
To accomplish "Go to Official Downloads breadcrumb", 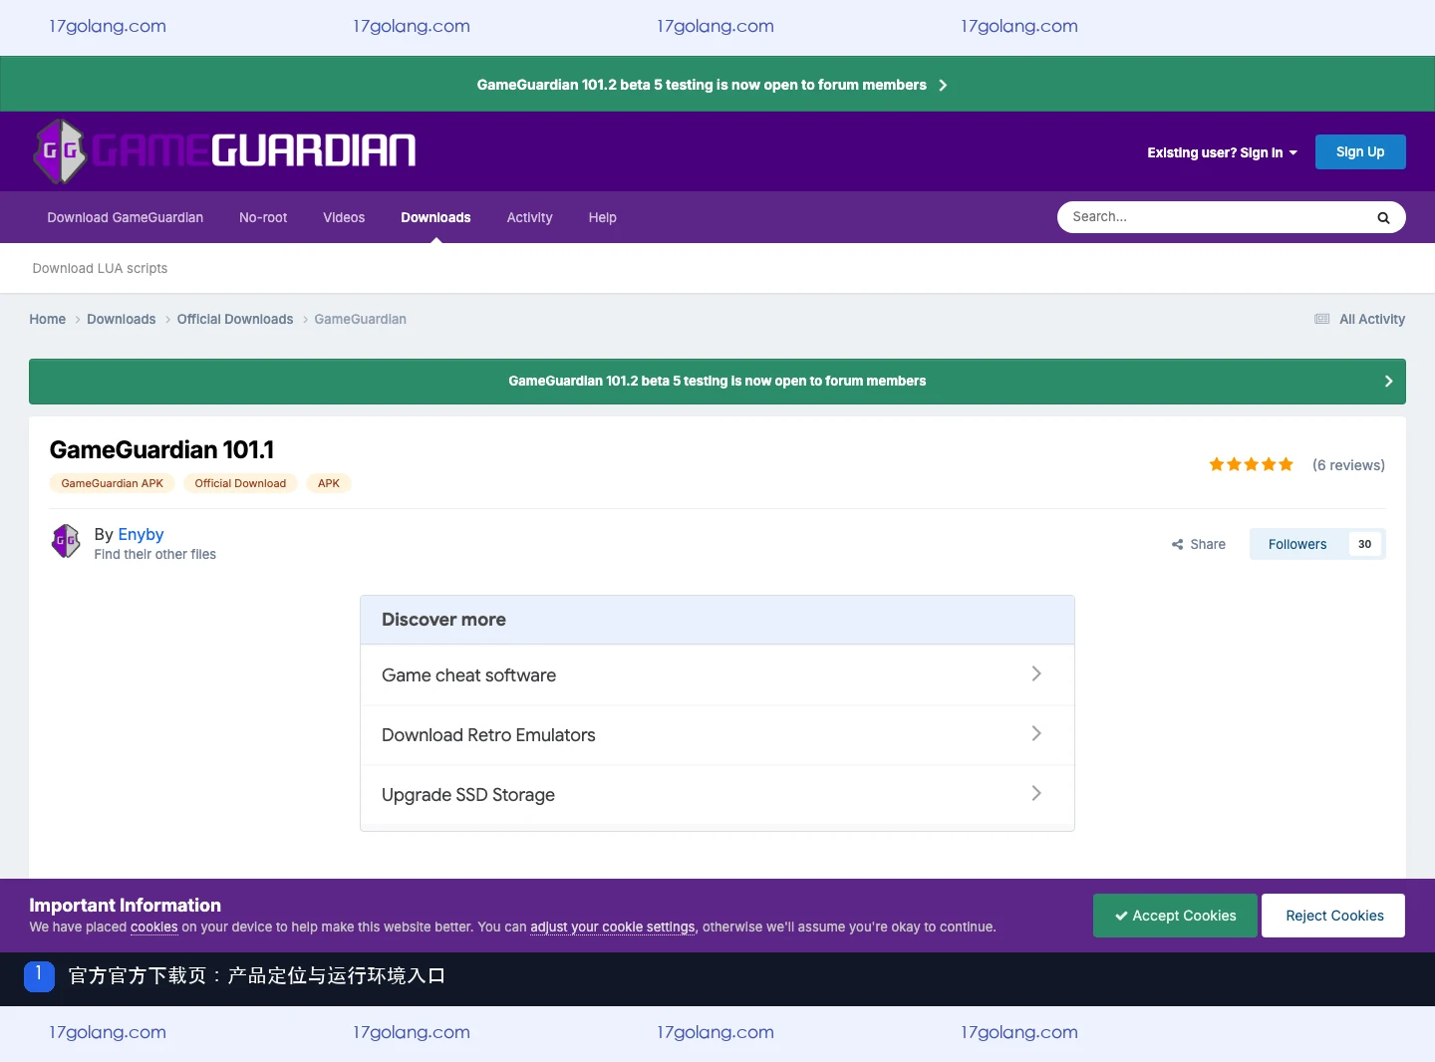I will coord(235,319).
